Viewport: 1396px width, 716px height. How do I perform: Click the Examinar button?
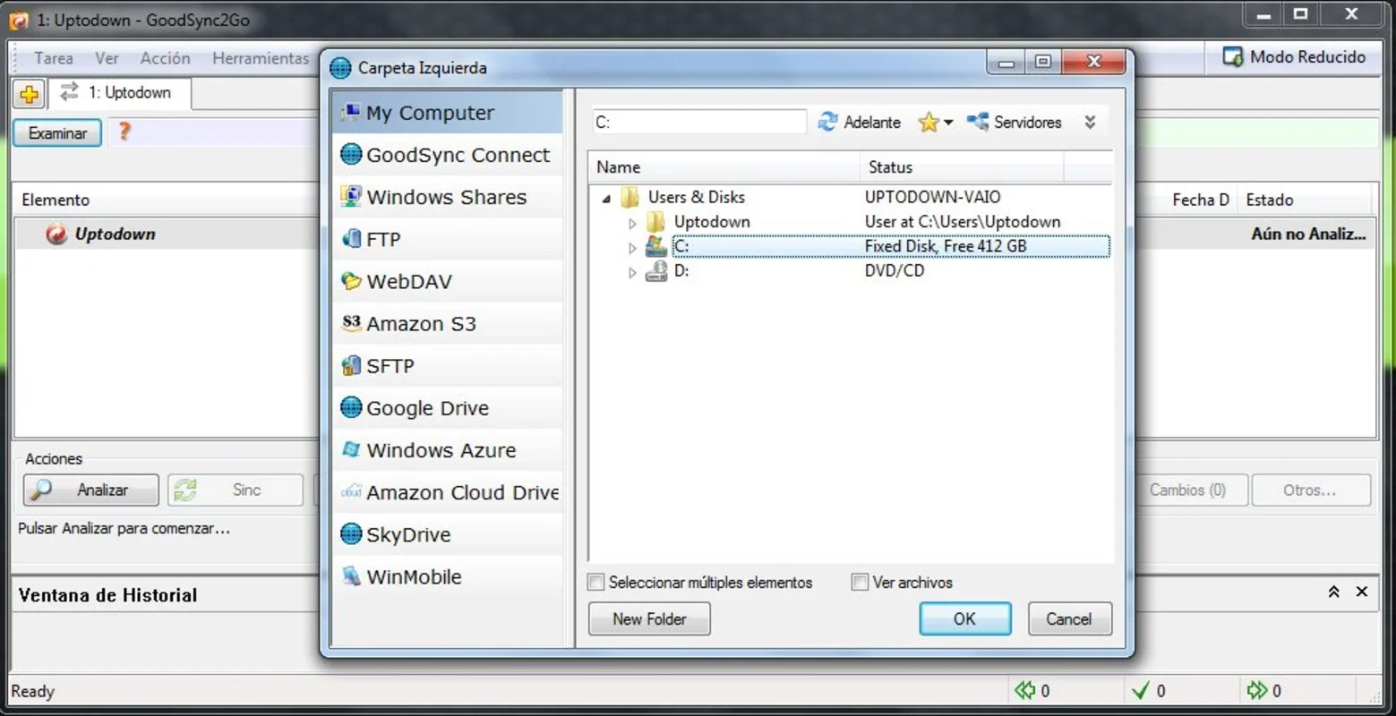point(57,133)
